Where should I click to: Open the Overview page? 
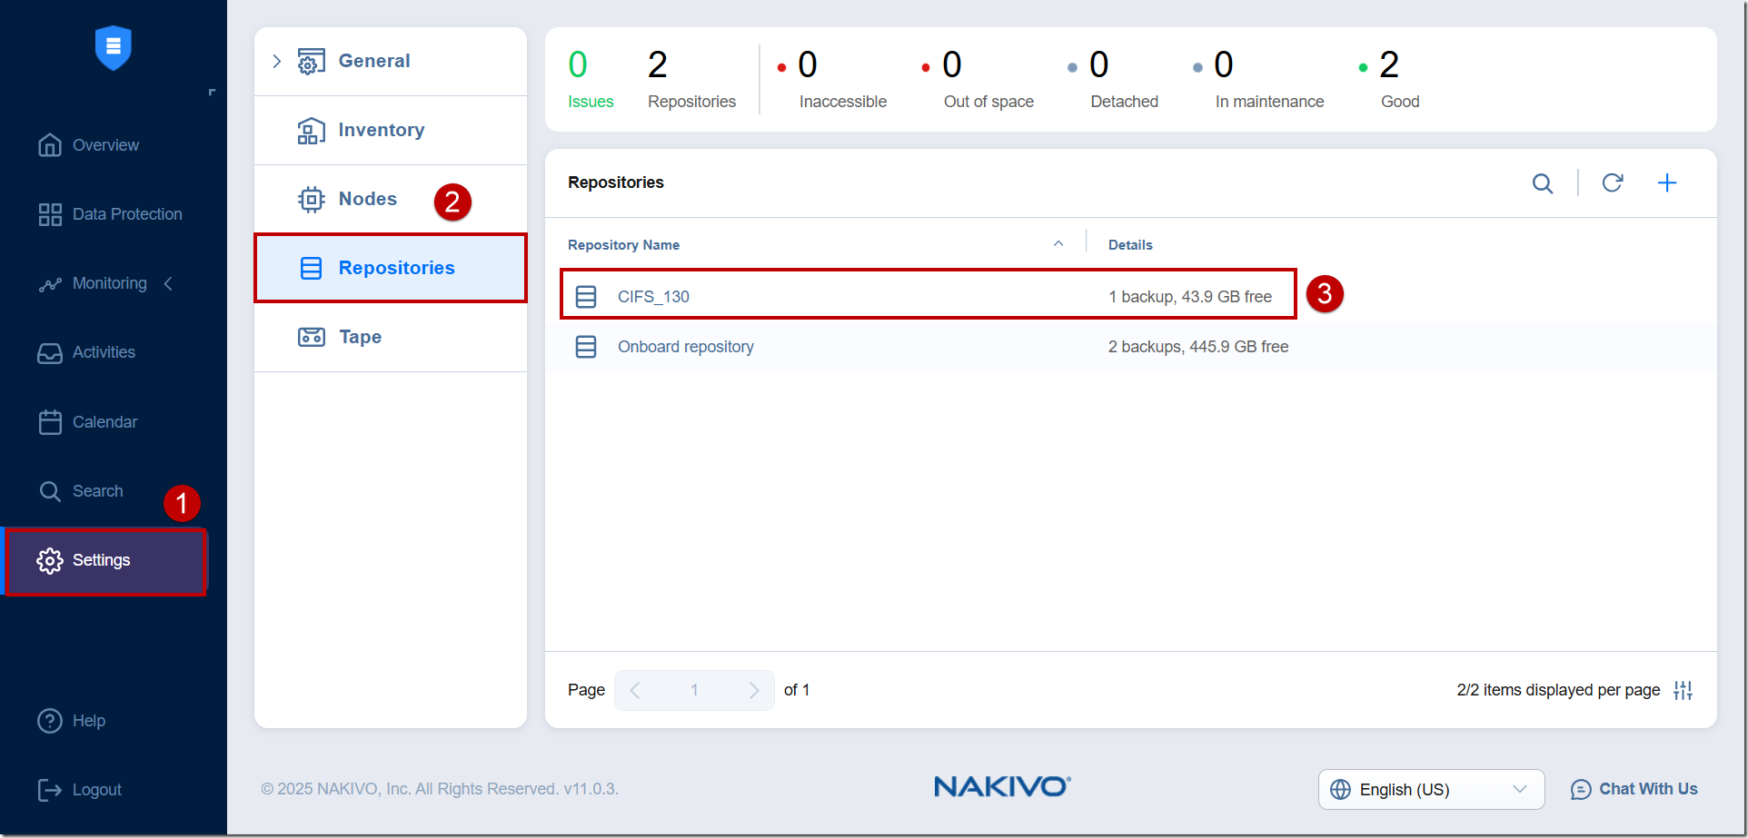coord(105,145)
